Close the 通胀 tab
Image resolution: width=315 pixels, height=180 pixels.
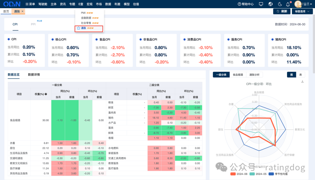click(x=22, y=11)
